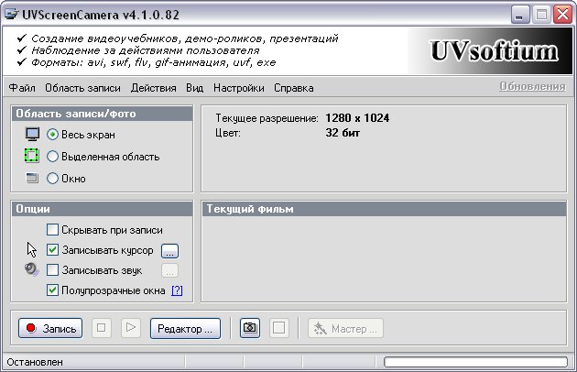Open the "Настройки" menu
This screenshot has width=577, height=372.
click(x=238, y=88)
